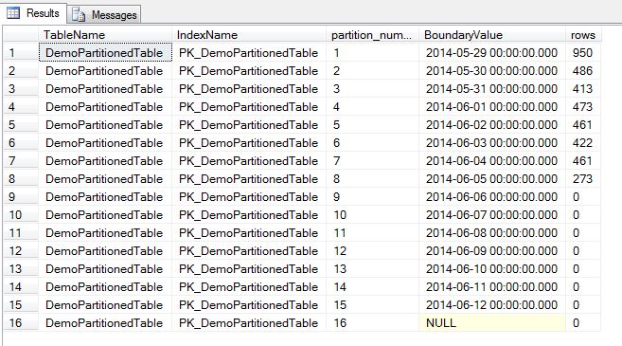This screenshot has width=622, height=346.
Task: Select the BoundaryValue column header
Action: point(492,35)
